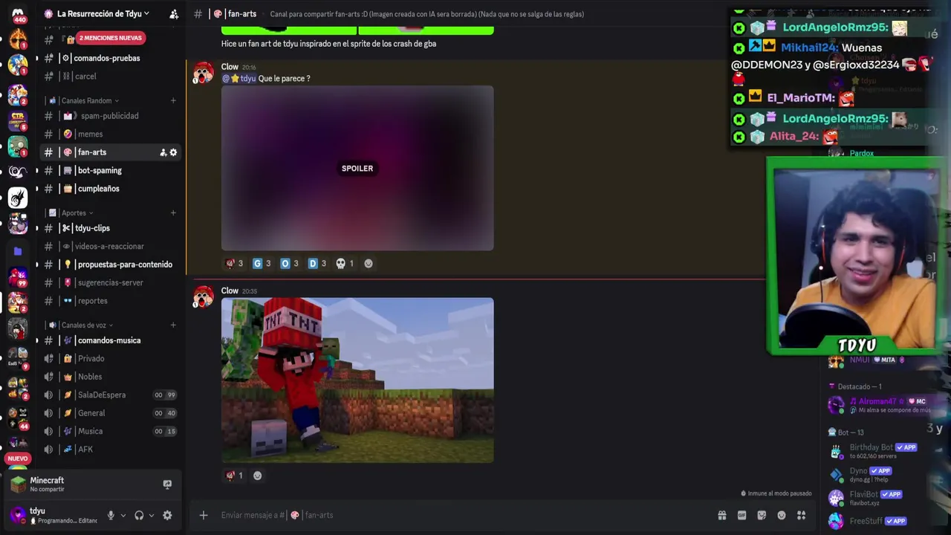
Task: Open the purple server folder icon
Action: point(18,251)
